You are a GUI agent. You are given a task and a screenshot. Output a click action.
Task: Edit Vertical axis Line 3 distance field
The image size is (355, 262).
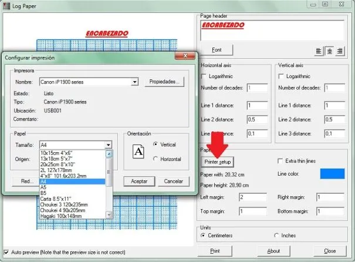[x=334, y=134]
